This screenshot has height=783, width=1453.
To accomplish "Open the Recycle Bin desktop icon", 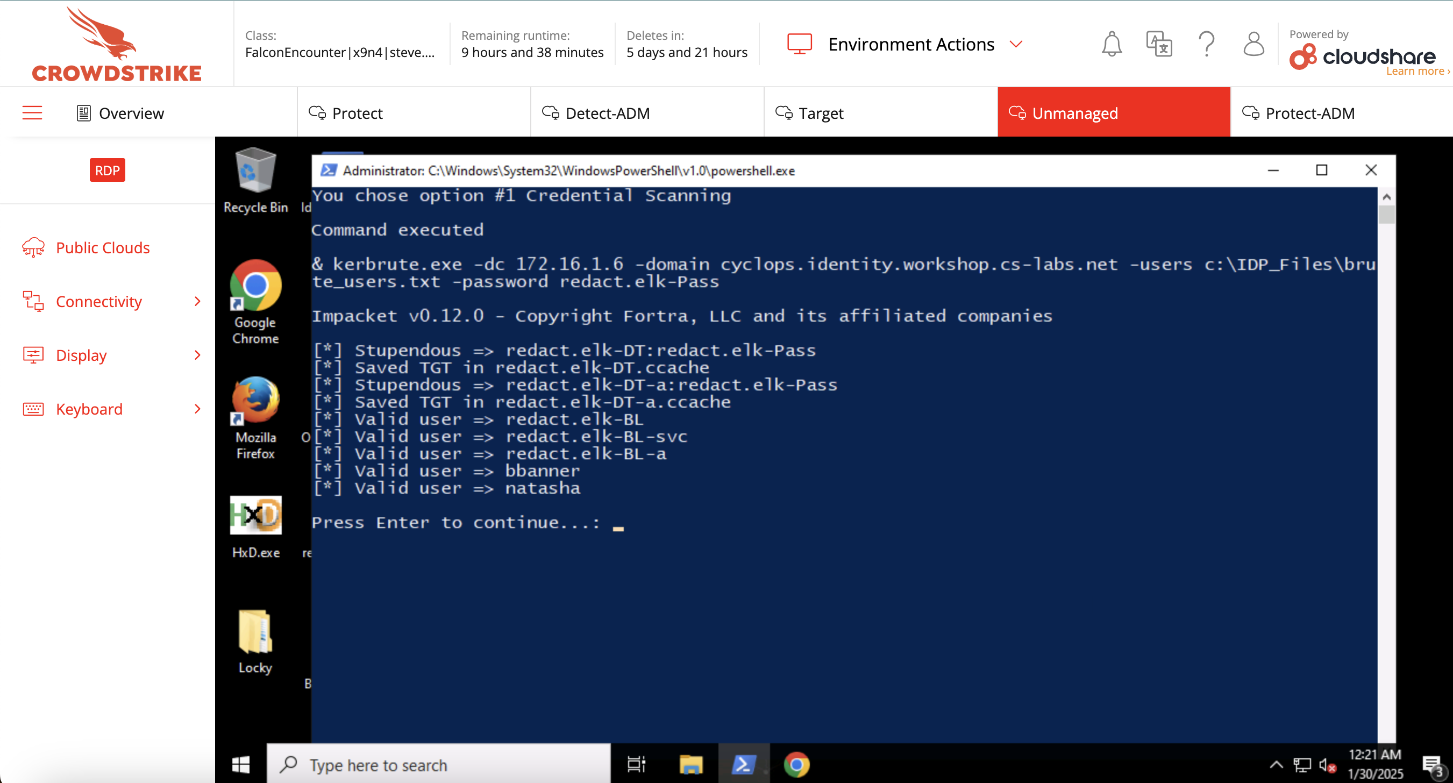I will click(255, 181).
